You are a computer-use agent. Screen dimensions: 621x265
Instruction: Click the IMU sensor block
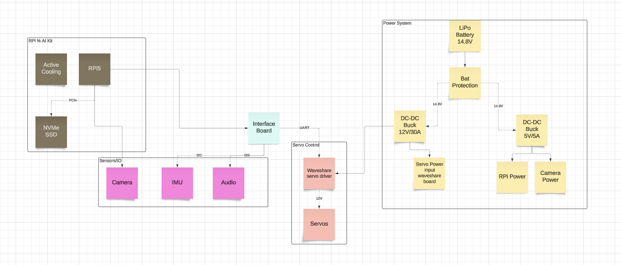tap(177, 183)
